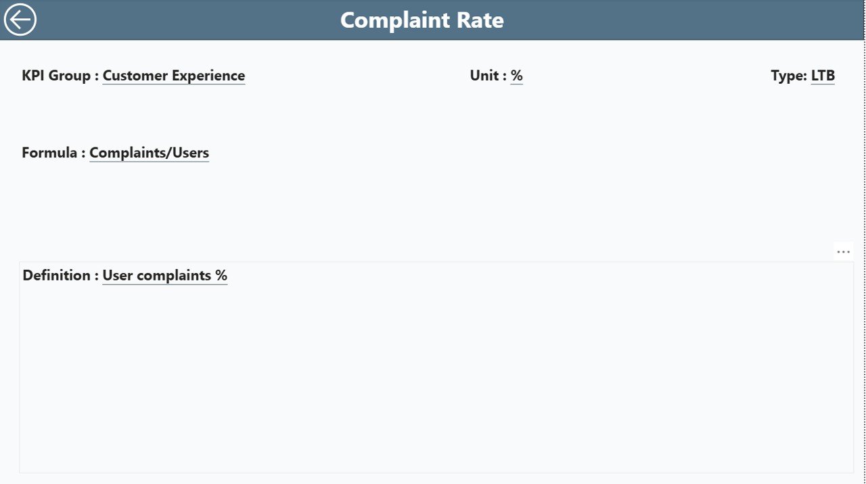
Task: Select the underlined Customer Experience value
Action: coord(173,75)
